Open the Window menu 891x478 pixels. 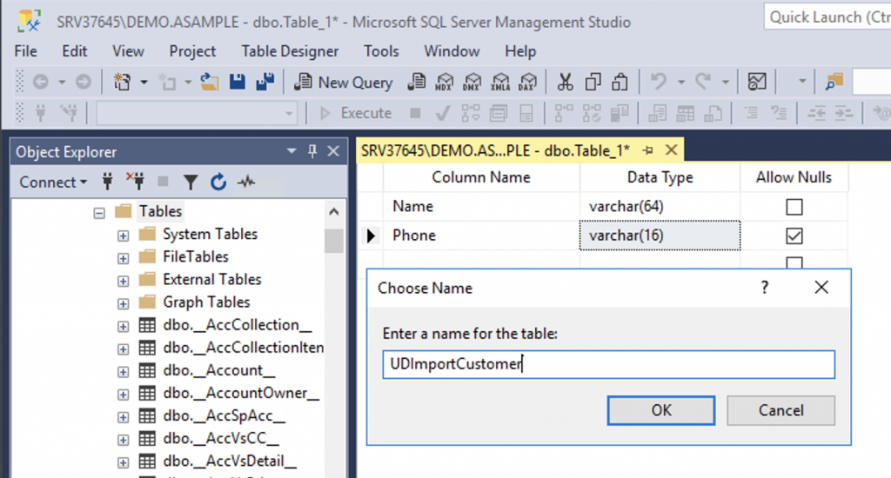click(x=452, y=51)
